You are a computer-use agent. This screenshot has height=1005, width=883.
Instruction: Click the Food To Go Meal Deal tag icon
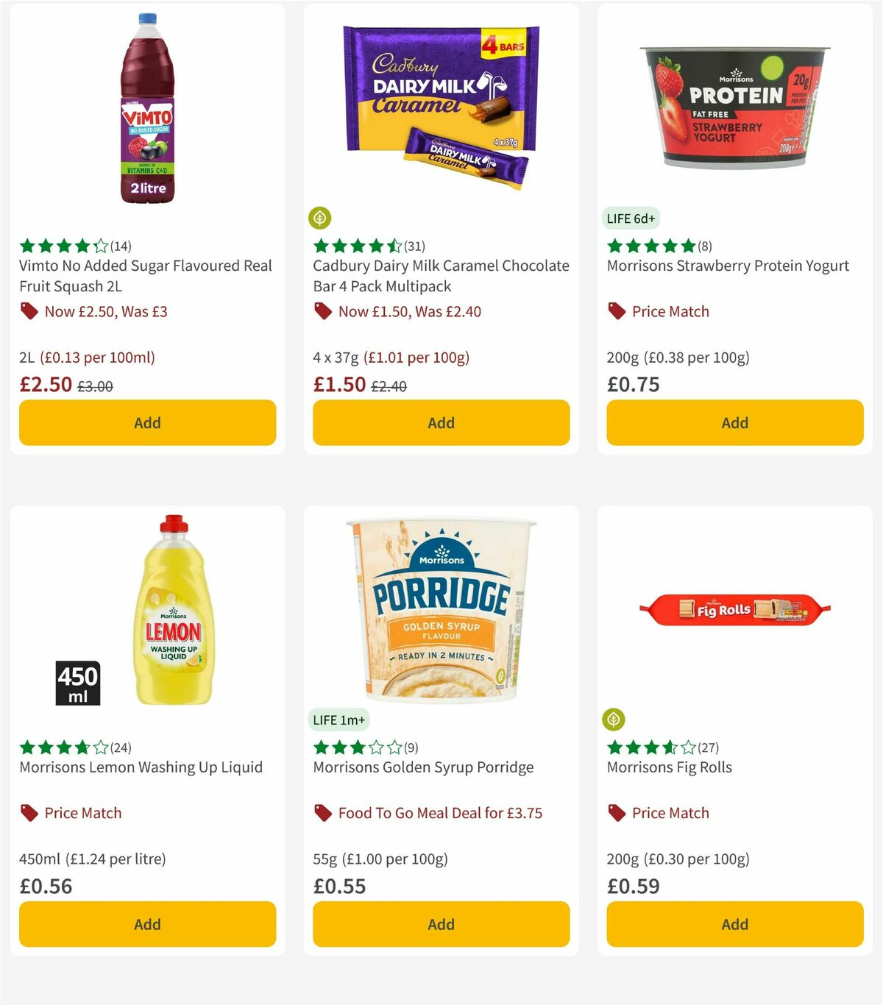point(324,813)
